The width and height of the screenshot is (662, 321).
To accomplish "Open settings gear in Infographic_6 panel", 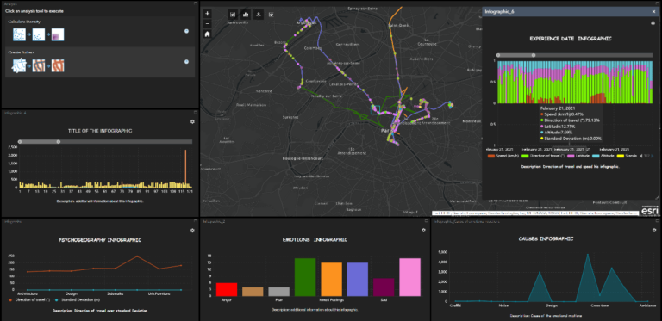I will coord(653,23).
